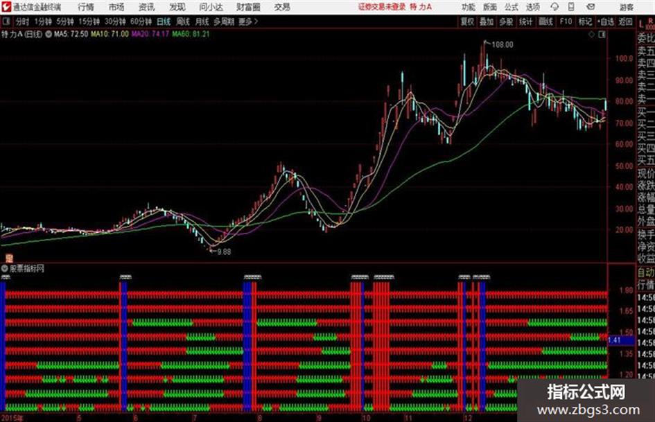The height and width of the screenshot is (422, 655).
Task: Click the R icon in the right panel
Action: pos(650,21)
